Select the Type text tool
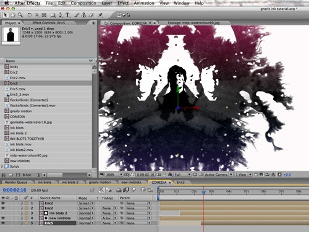Image resolution: width=309 pixels, height=232 pixels. point(67,15)
